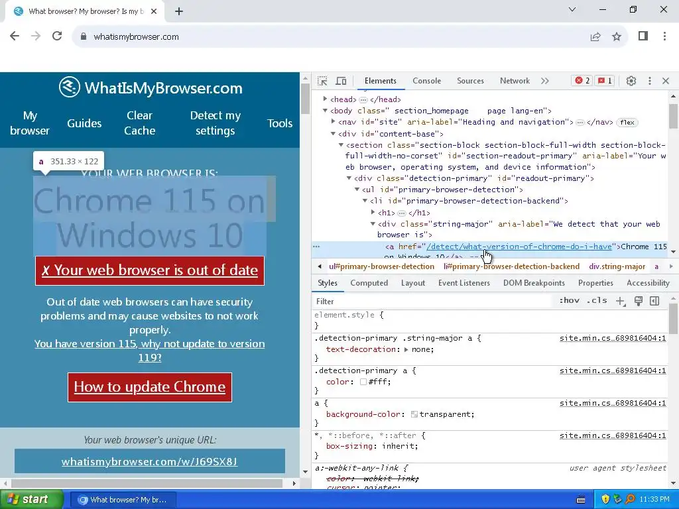
Task: Click the Windows start button
Action: tap(31, 500)
